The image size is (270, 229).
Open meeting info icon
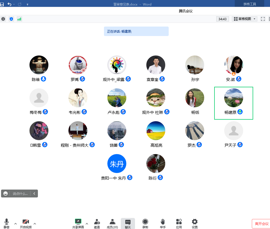point(3,19)
